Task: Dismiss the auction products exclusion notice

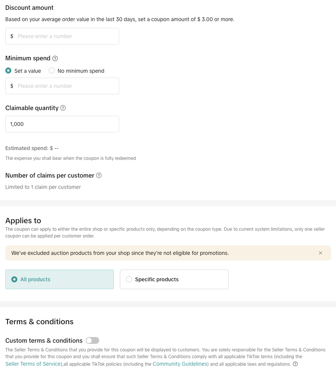Action: [321, 253]
